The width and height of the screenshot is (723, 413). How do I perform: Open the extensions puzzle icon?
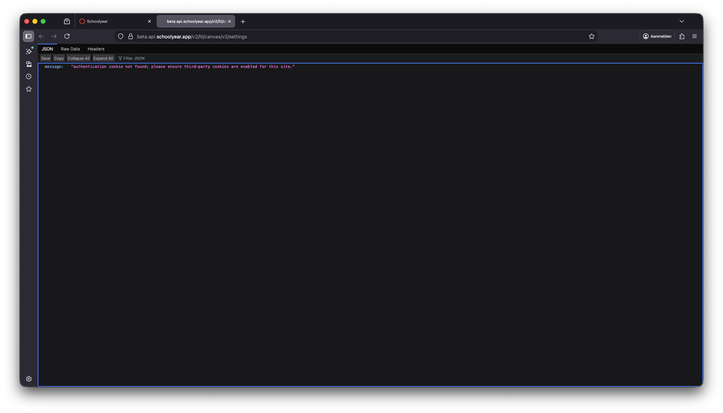(x=682, y=36)
